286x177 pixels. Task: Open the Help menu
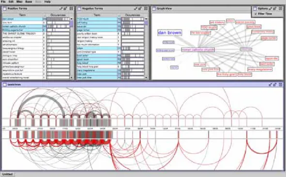click(47, 1)
